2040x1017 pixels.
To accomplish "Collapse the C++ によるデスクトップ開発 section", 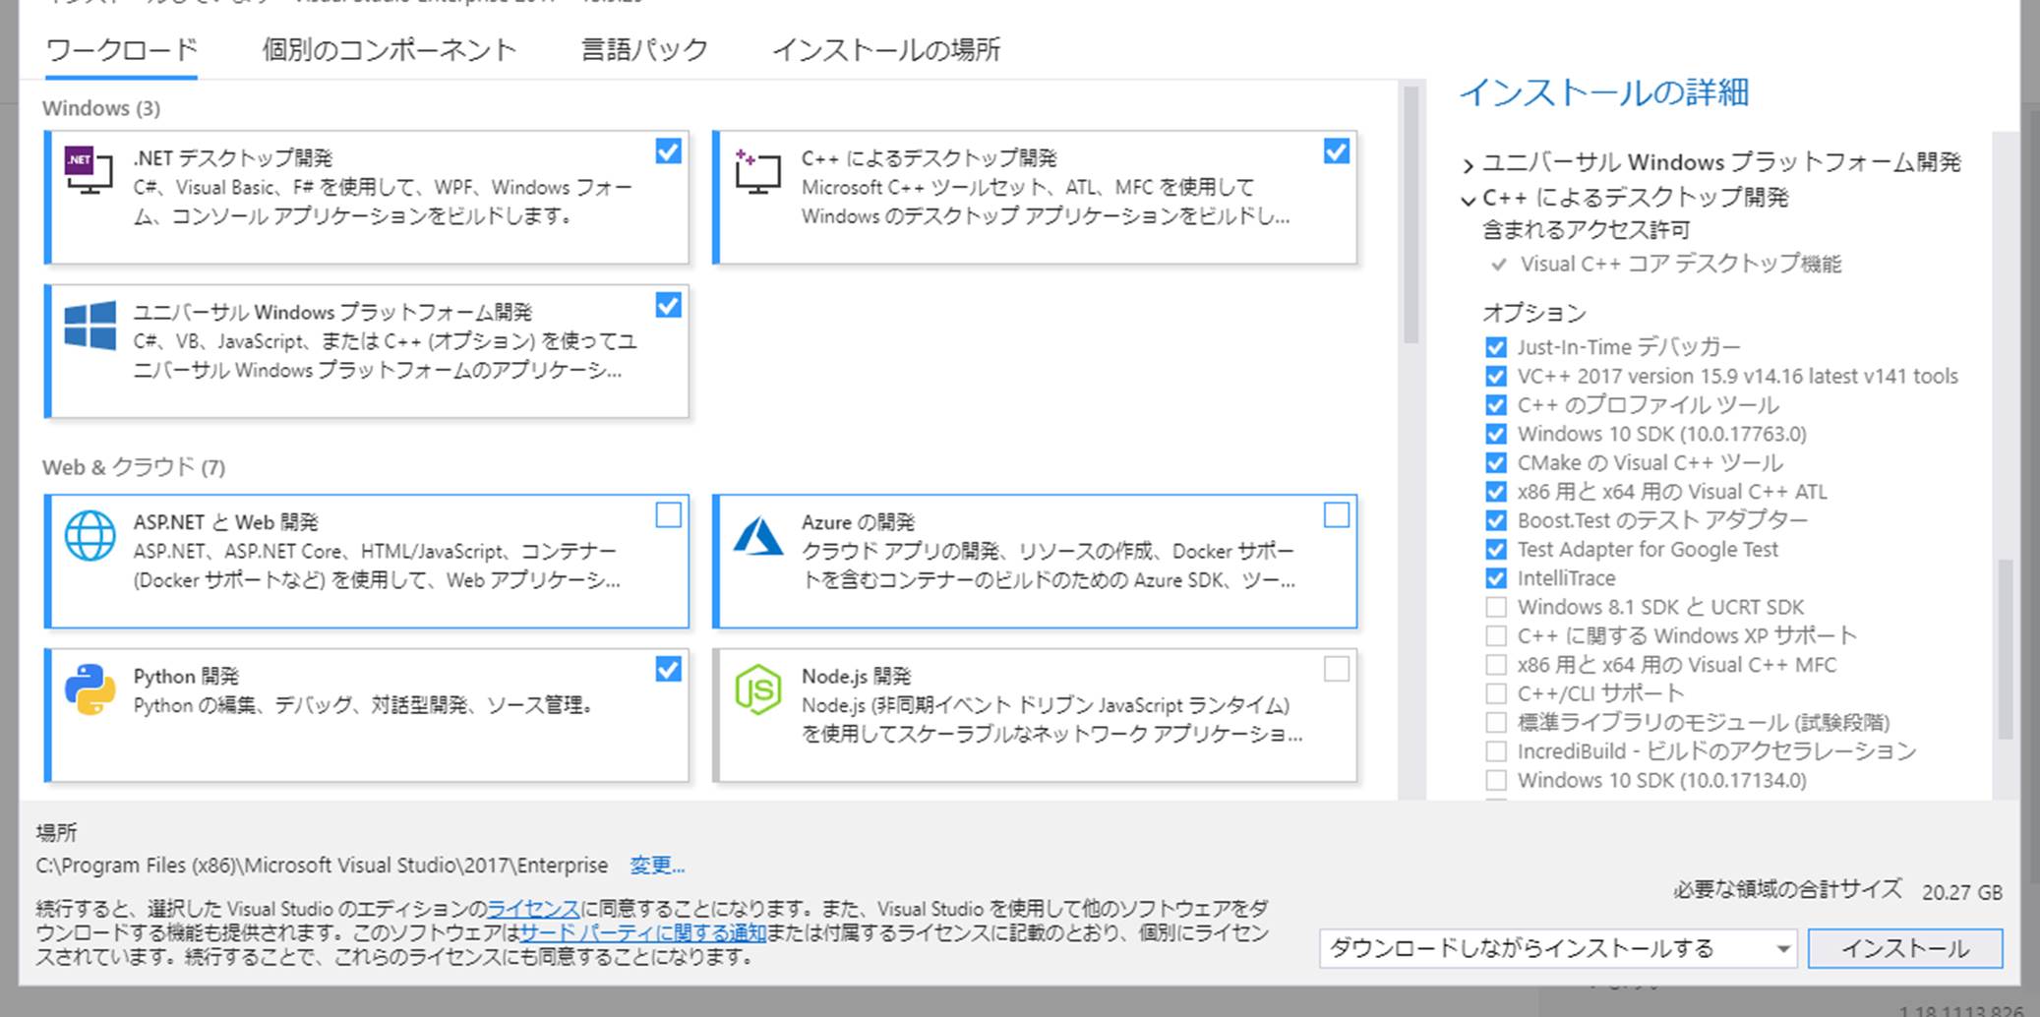I will [x=1468, y=200].
